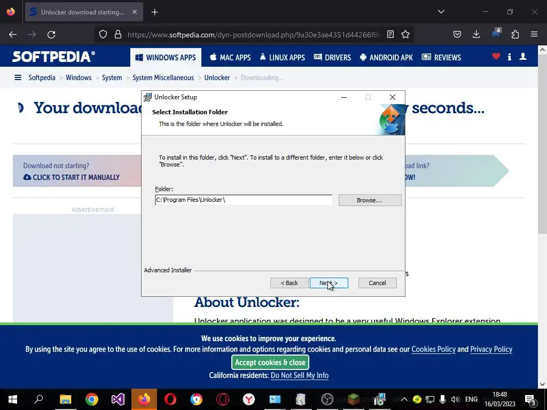Go to Windows breadcrumb

pos(79,77)
